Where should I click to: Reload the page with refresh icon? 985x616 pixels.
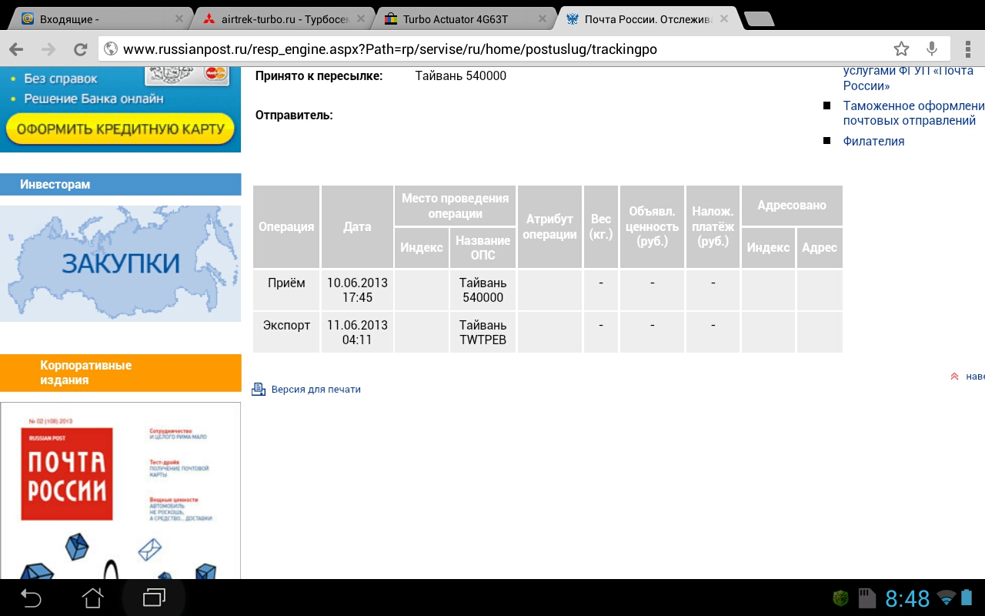tap(80, 49)
